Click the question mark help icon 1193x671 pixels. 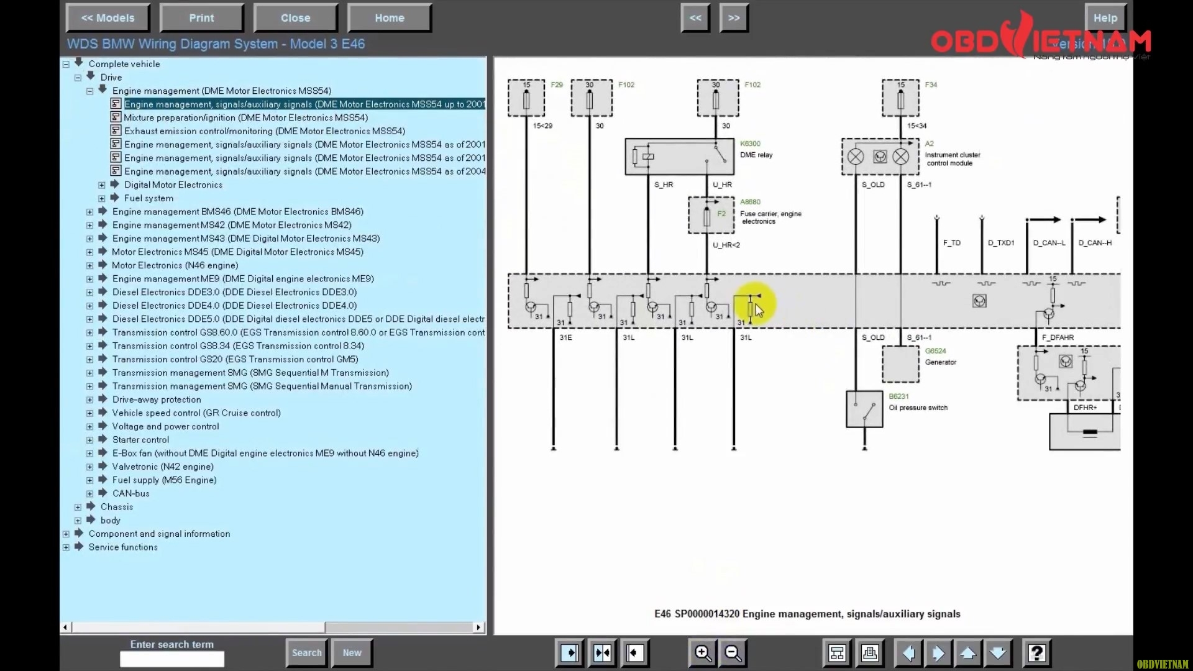tap(1036, 653)
